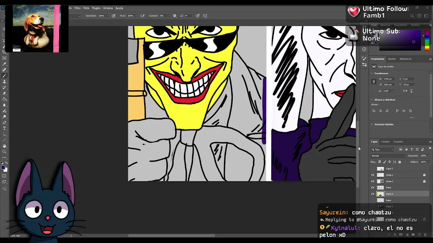Click the hue slider in Color panel
This screenshot has height=243, width=433.
point(427,40)
